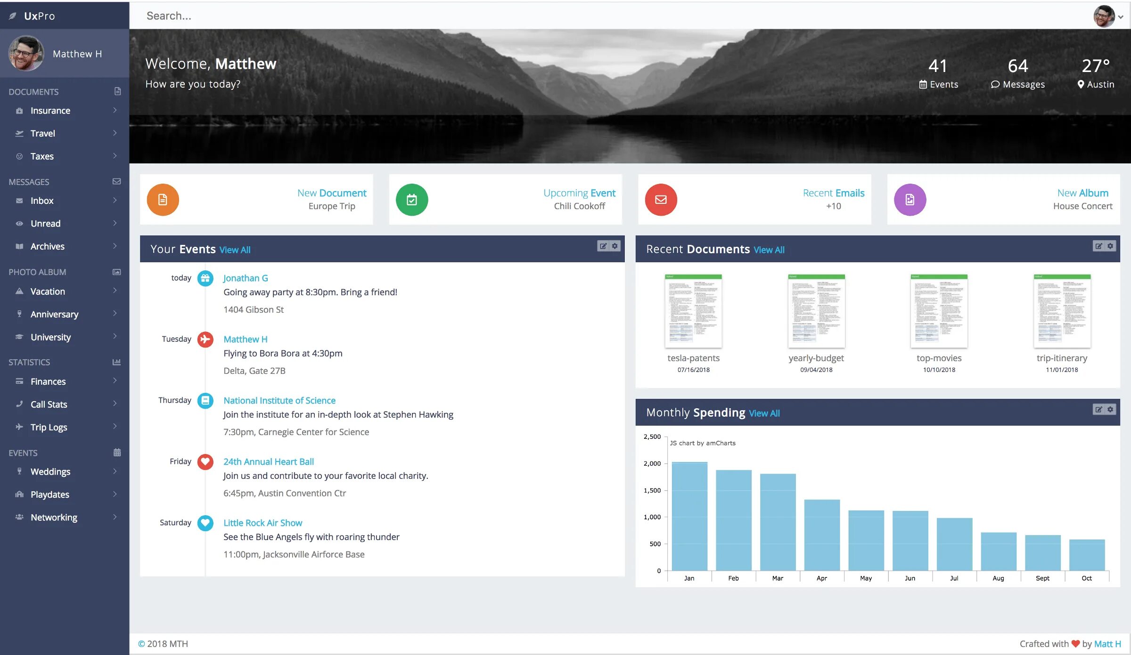
Task: Click the green Upcoming Event calendar icon
Action: [411, 200]
